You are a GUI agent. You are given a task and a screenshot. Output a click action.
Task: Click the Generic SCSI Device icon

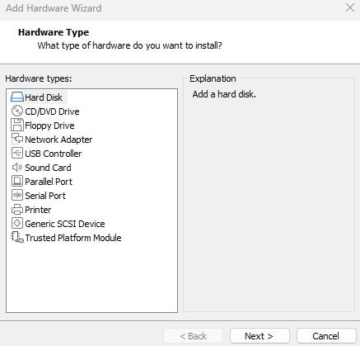pos(17,223)
